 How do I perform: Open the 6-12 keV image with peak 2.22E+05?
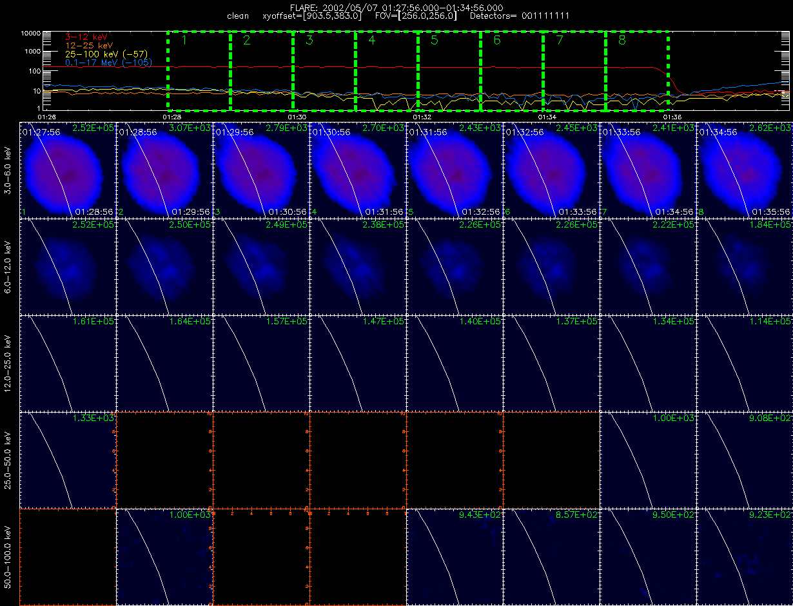pos(648,266)
